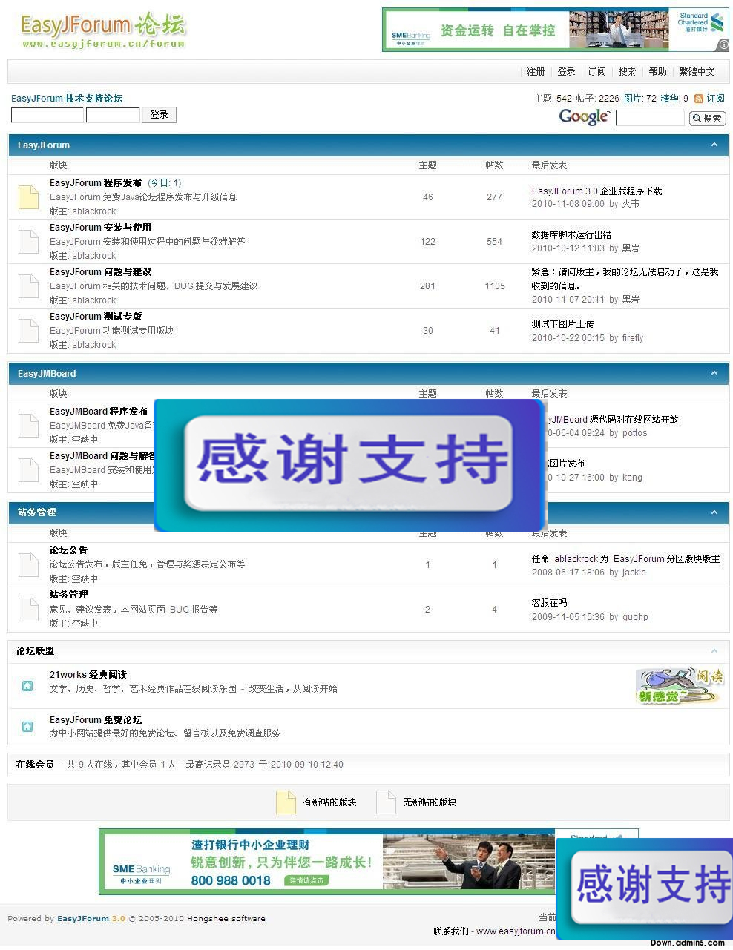
Task: Open 订阅 in the top navigation
Action: click(x=596, y=72)
